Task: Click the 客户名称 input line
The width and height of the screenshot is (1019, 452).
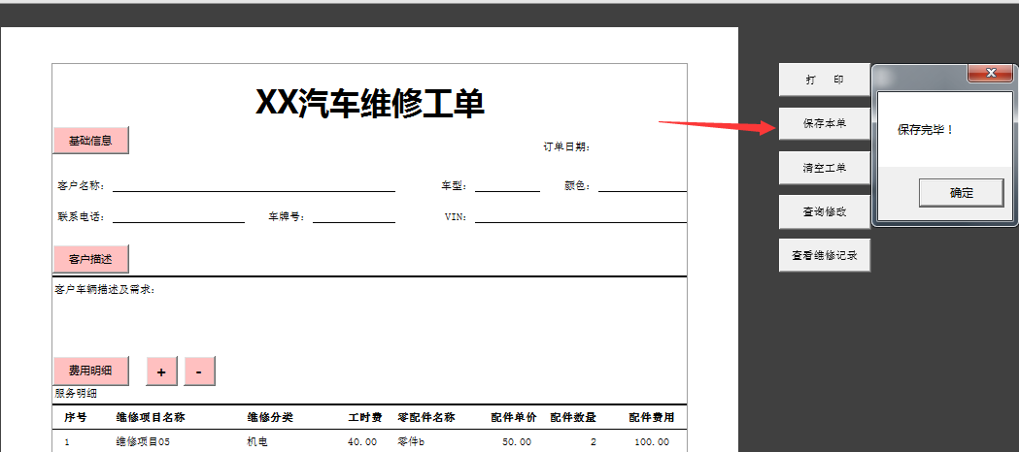Action: (x=255, y=186)
